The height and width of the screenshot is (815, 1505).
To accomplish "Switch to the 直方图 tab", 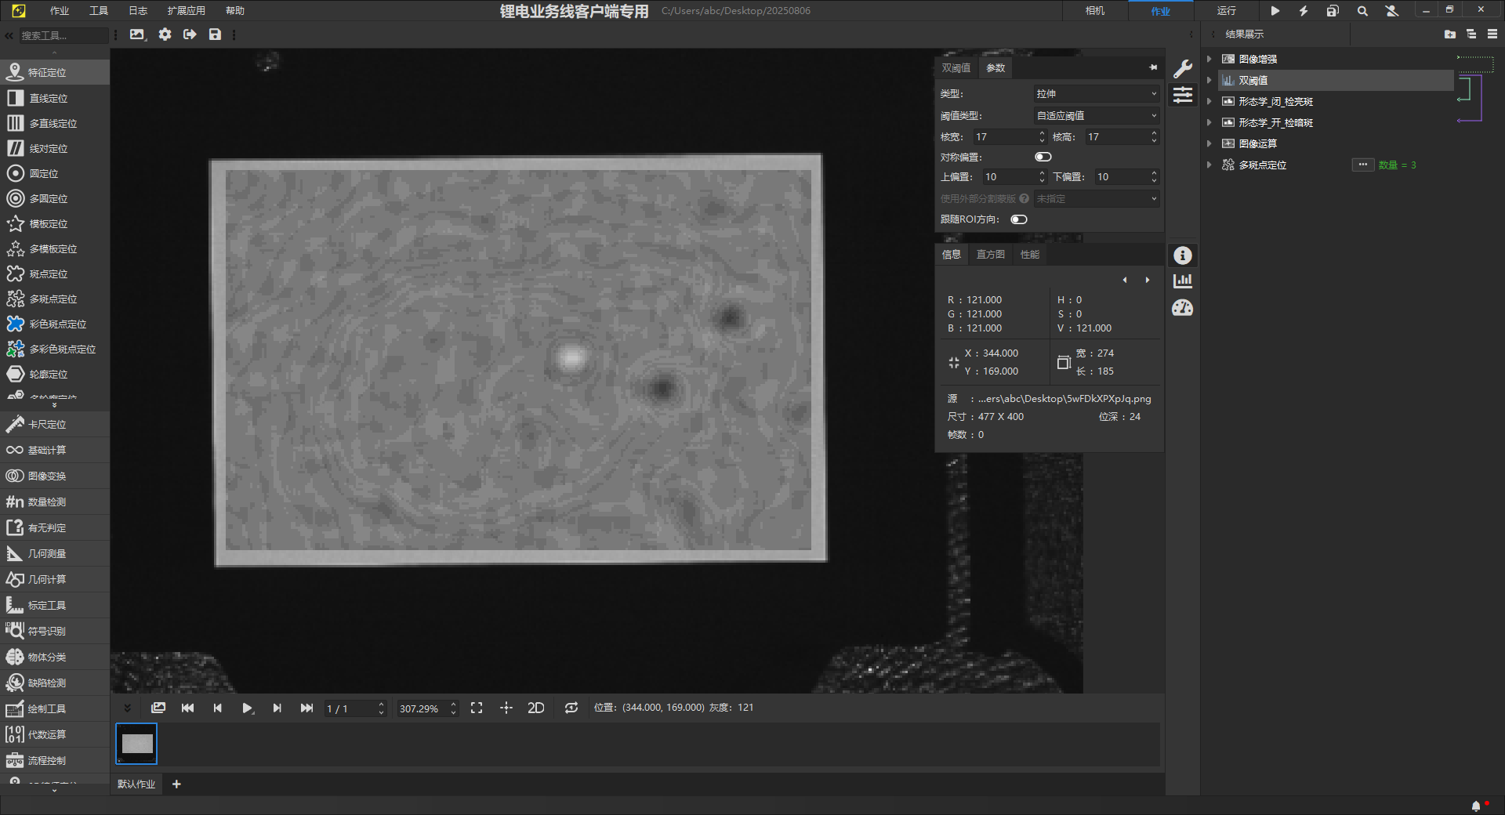I will tap(990, 255).
